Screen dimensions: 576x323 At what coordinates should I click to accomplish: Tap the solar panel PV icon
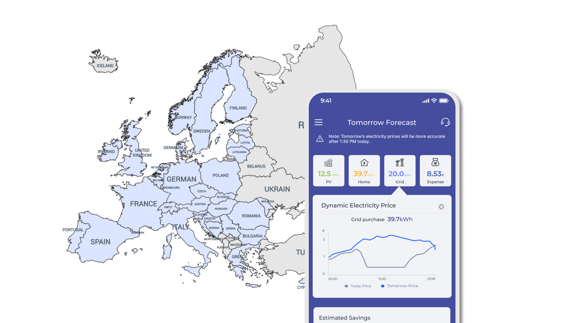point(328,163)
